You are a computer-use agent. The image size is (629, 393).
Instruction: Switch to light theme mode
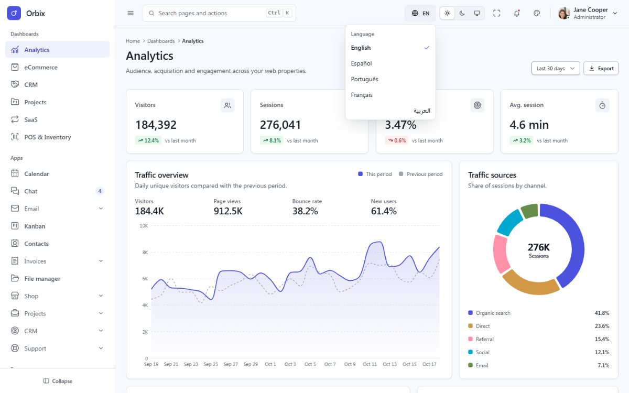coord(447,13)
